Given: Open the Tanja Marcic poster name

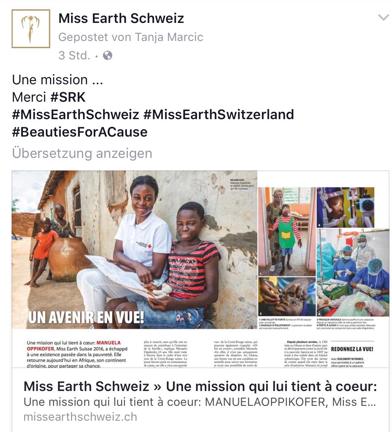Looking at the screenshot, I should [x=169, y=37].
